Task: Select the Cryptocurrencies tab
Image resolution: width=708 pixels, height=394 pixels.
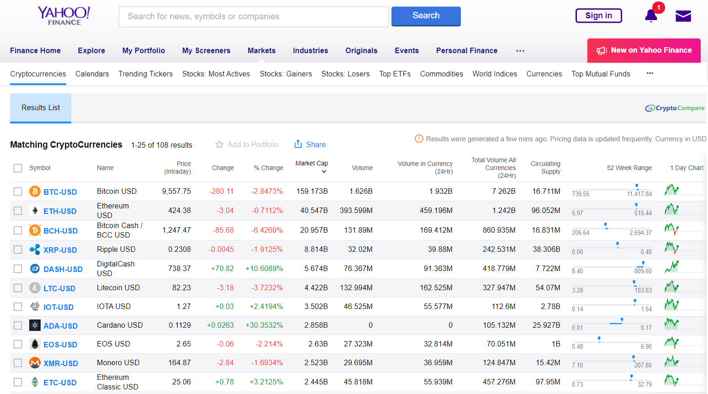Action: (38, 74)
